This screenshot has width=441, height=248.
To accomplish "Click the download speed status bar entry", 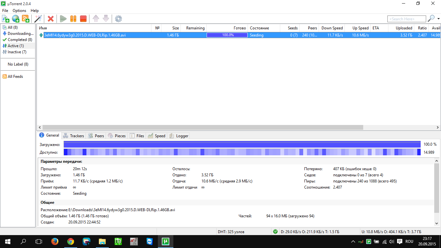I will [x=310, y=232].
